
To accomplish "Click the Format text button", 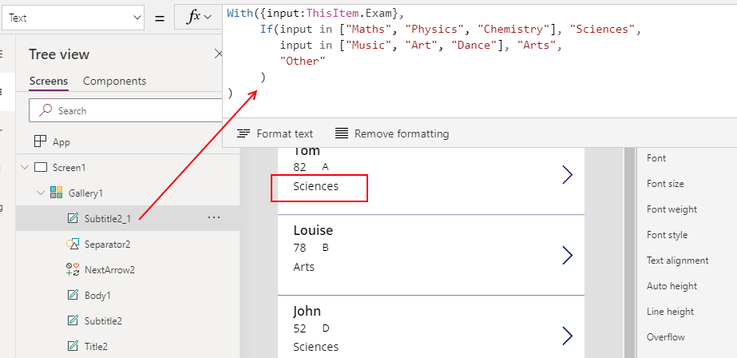I will (275, 133).
